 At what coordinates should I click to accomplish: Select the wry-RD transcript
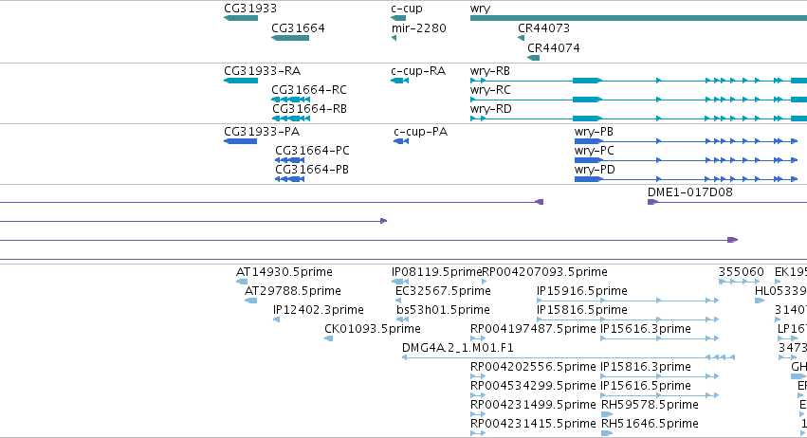tap(638, 119)
